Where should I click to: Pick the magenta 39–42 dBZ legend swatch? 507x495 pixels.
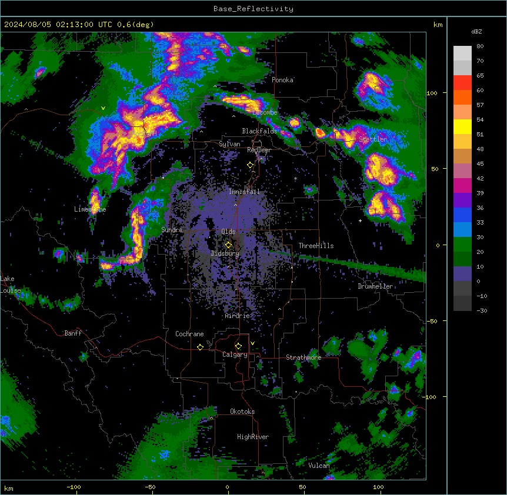462,186
